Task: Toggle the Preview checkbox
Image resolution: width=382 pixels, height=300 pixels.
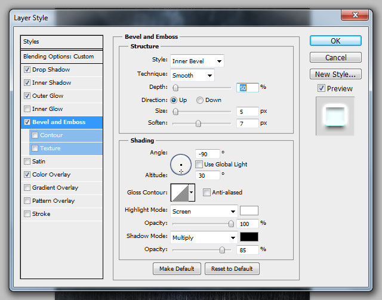Action: [321, 88]
